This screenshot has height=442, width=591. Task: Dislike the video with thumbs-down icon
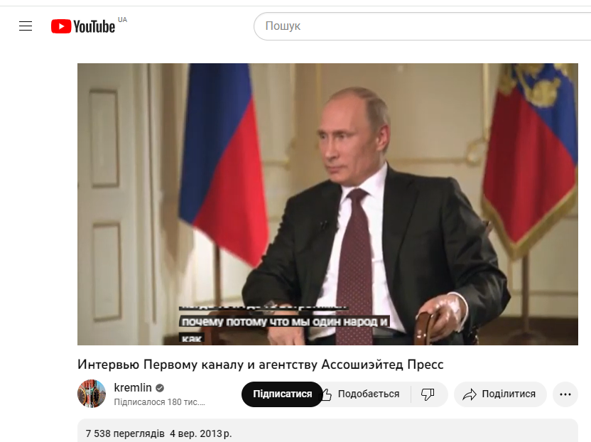tap(428, 394)
